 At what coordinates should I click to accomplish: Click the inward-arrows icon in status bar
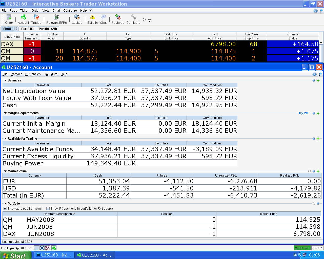click(42, 248)
